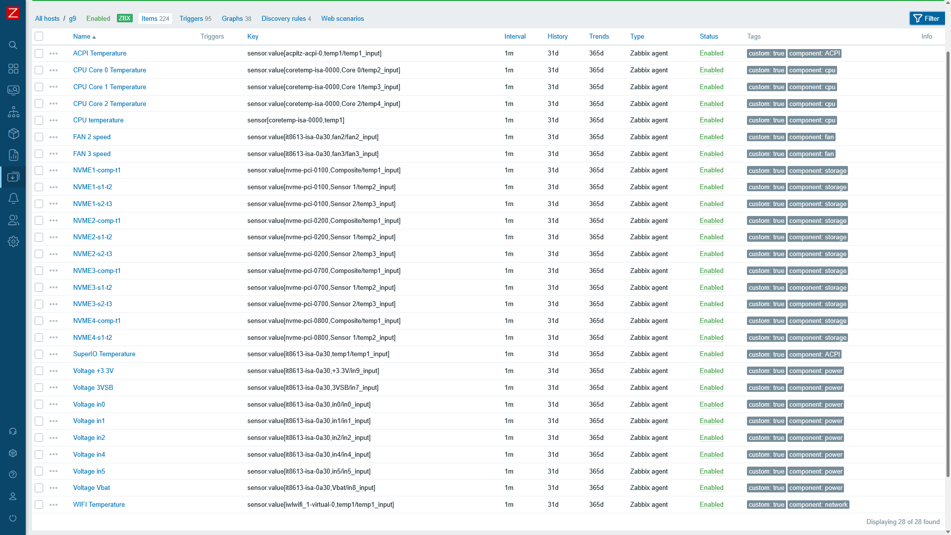The image size is (951, 535).
Task: Check the WIFI Temperature row checkbox
Action: (39, 505)
